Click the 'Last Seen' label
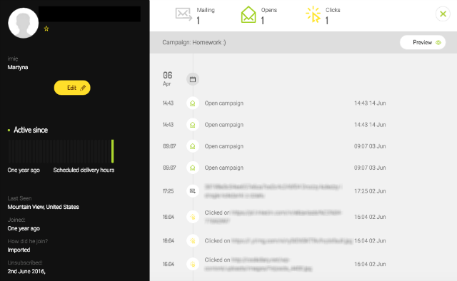The height and width of the screenshot is (281, 457). coord(19,198)
